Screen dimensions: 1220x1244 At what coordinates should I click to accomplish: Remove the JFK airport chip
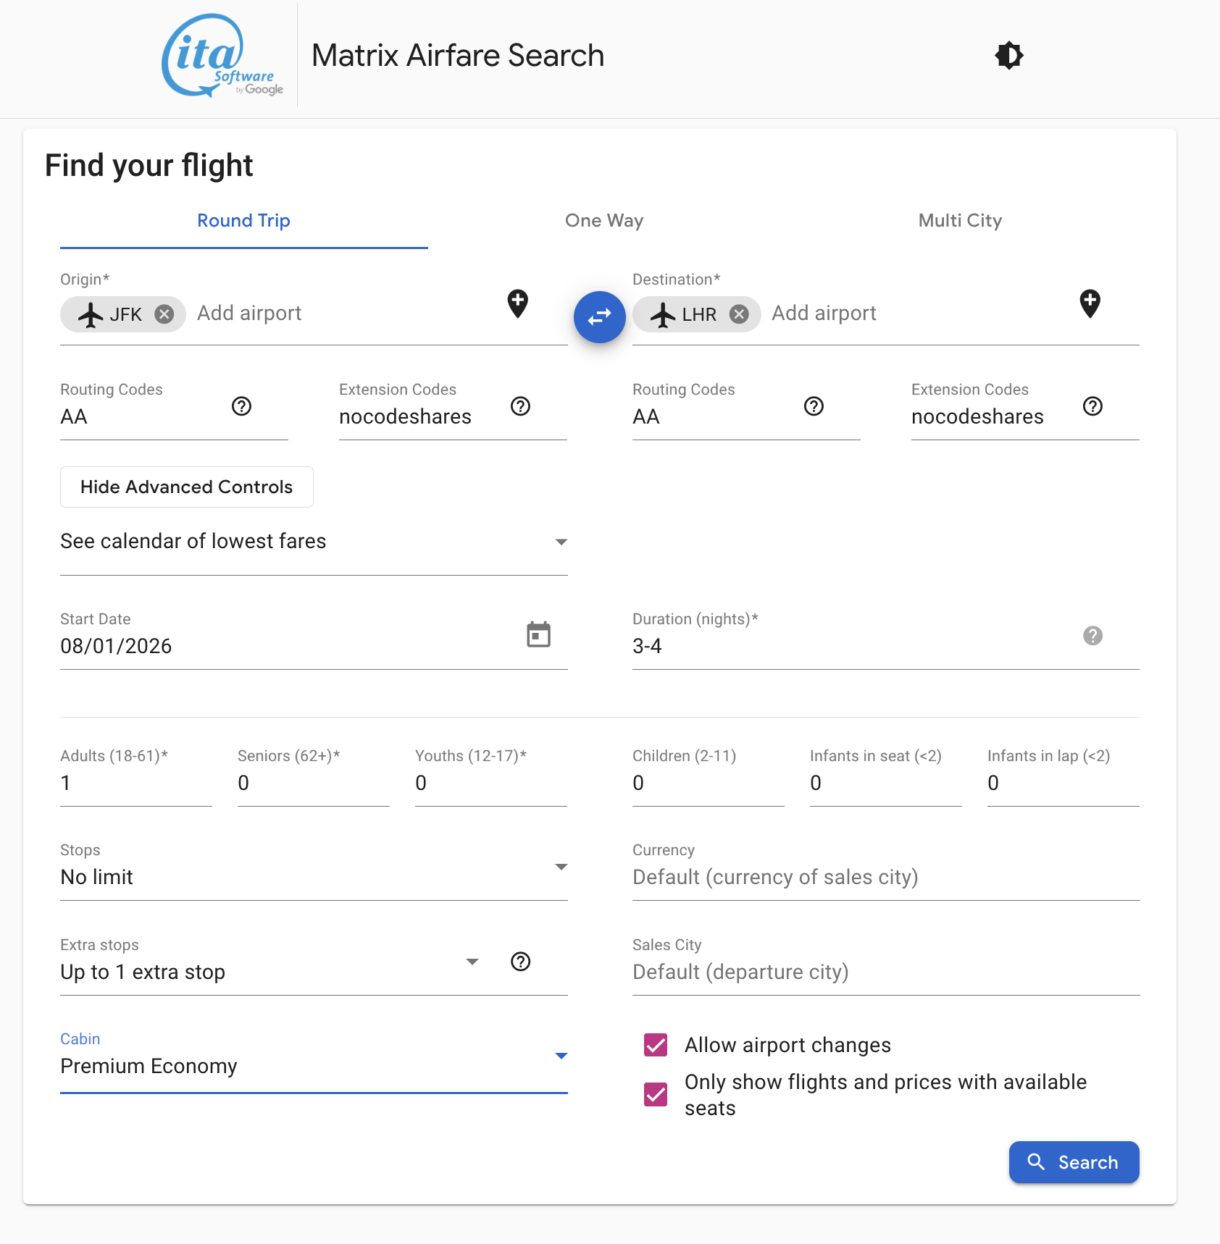click(164, 314)
